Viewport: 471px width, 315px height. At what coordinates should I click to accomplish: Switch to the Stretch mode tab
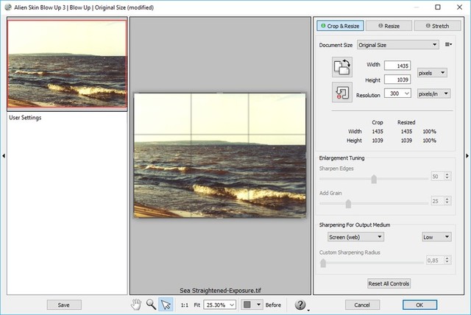(436, 26)
